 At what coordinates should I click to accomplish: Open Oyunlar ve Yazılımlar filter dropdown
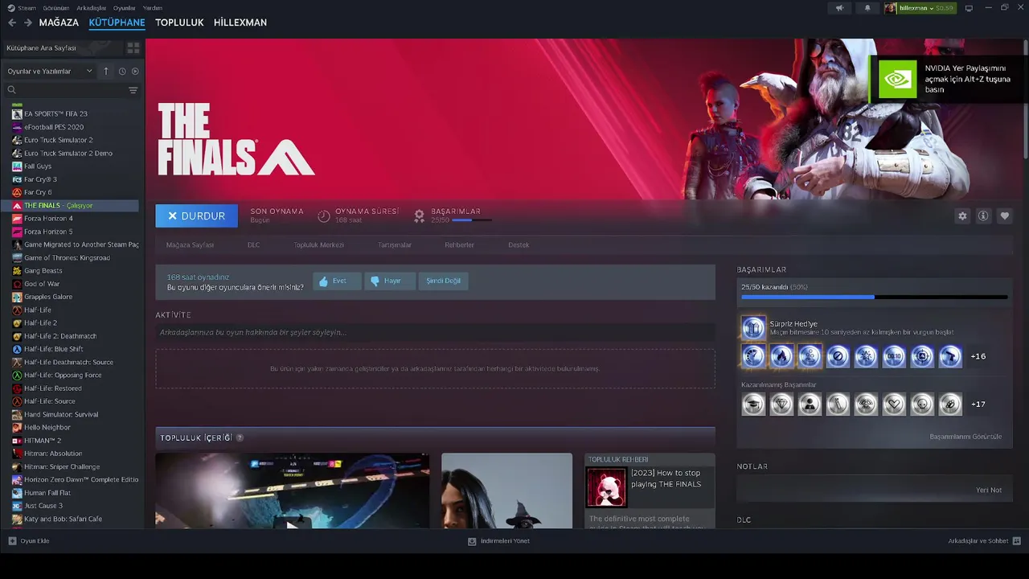[x=50, y=71]
